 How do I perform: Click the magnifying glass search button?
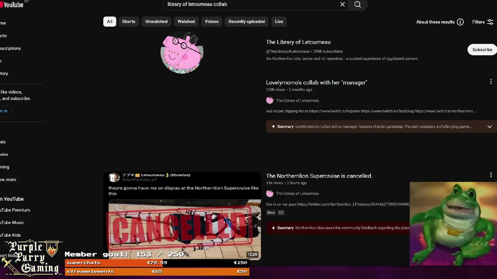(358, 4)
